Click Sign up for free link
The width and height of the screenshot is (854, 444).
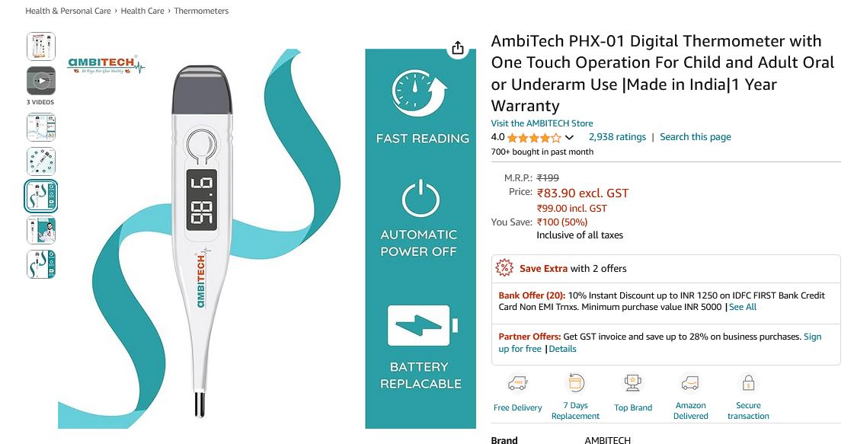[660, 343]
